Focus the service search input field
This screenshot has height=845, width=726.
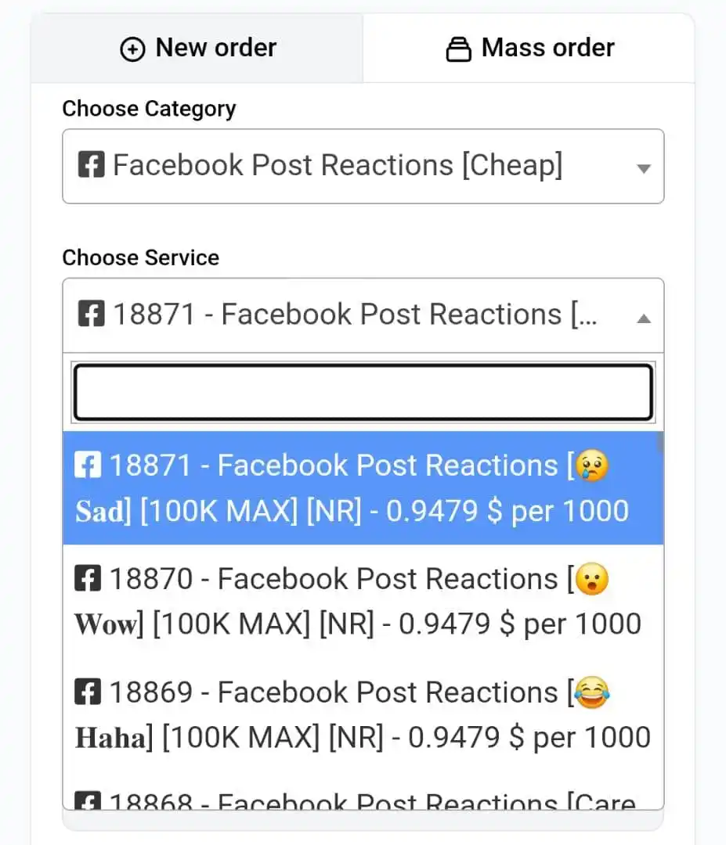coord(363,392)
